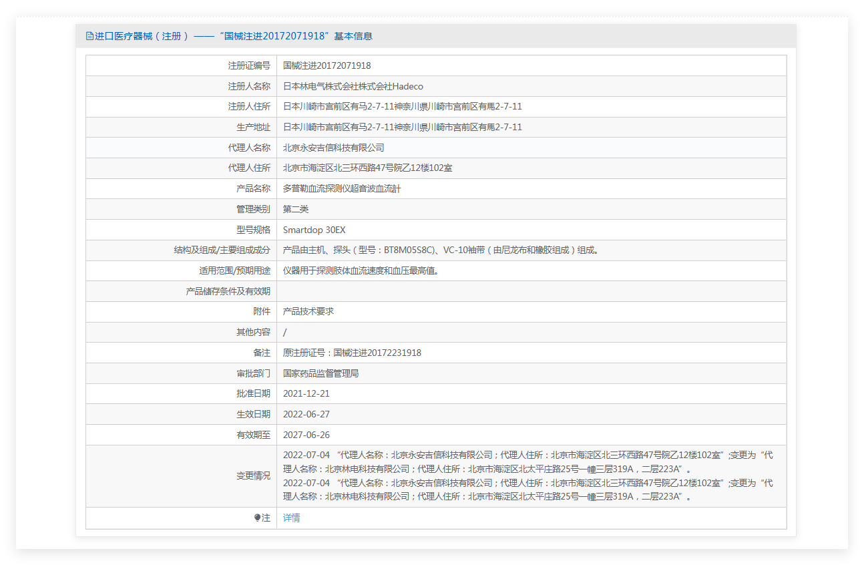Click the 审批部门 row label
The image size is (864, 565).
pyautogui.click(x=254, y=373)
